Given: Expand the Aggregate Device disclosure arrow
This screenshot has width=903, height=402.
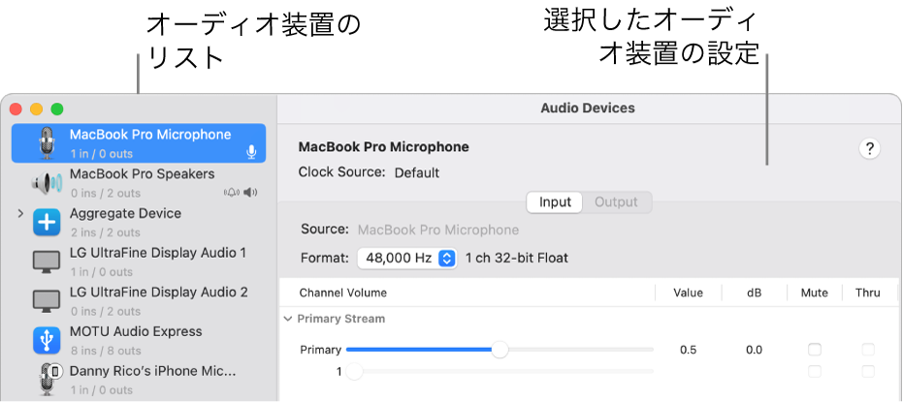Looking at the screenshot, I should coord(20,213).
